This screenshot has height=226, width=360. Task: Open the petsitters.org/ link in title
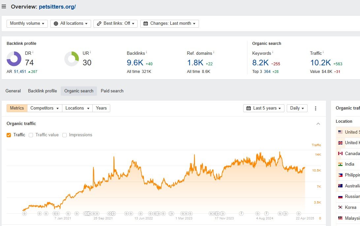[x=57, y=7]
